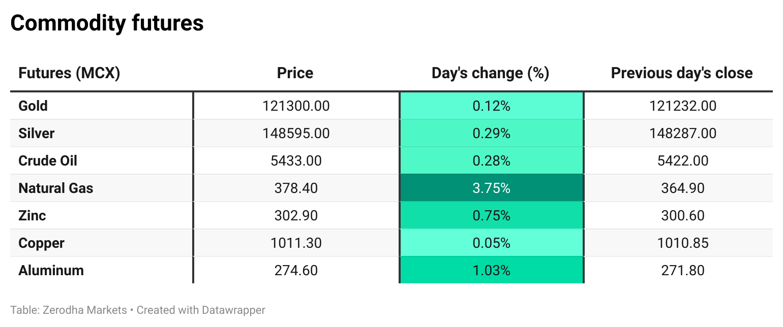Select the Copper row label
Screen dimensions: 783x327
tap(41, 243)
